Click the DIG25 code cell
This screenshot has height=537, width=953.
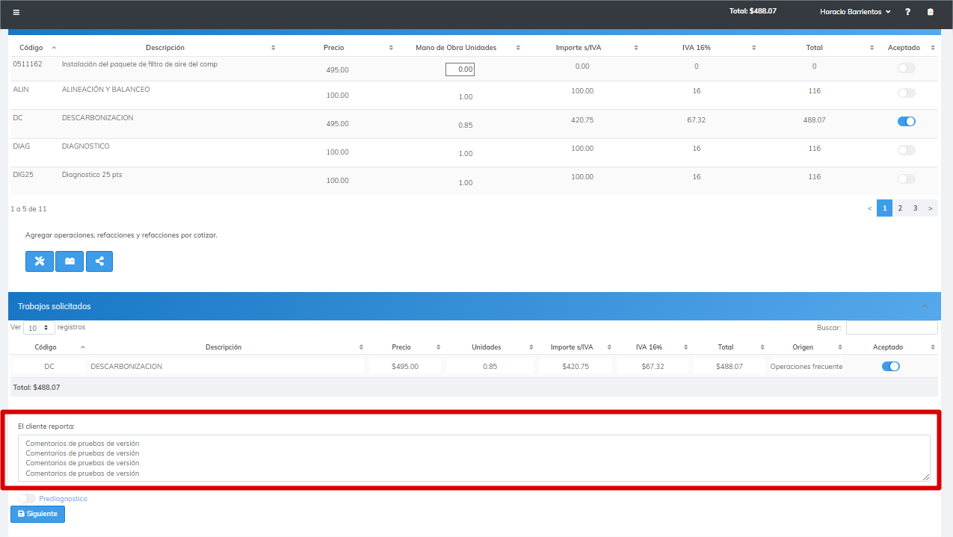click(23, 175)
